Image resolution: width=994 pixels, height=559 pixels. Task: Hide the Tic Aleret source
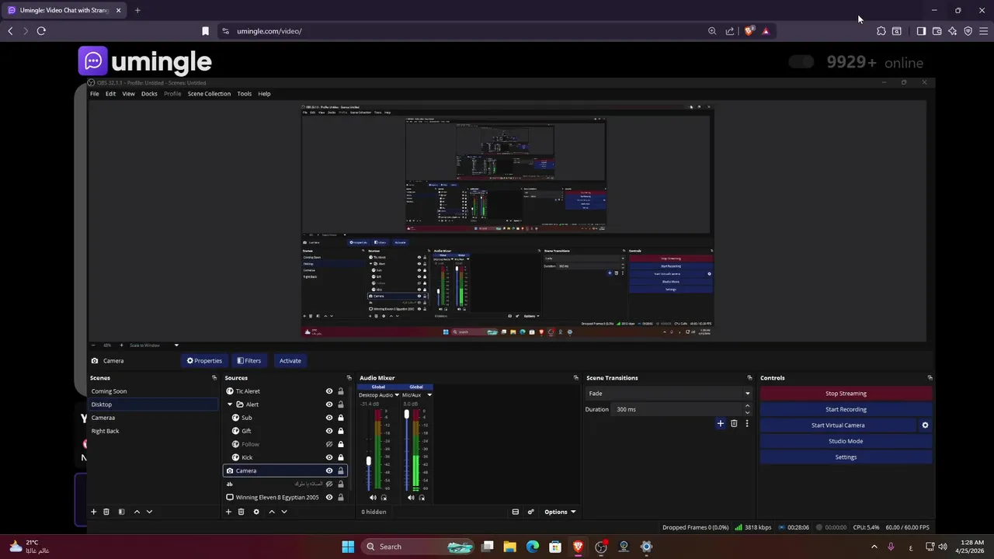point(329,391)
